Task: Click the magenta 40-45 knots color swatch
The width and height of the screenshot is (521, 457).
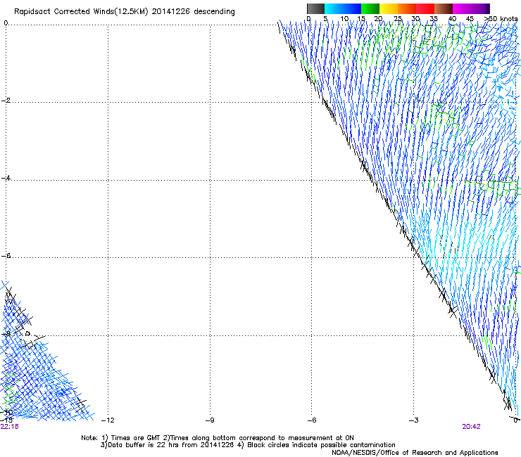Action: click(x=462, y=8)
